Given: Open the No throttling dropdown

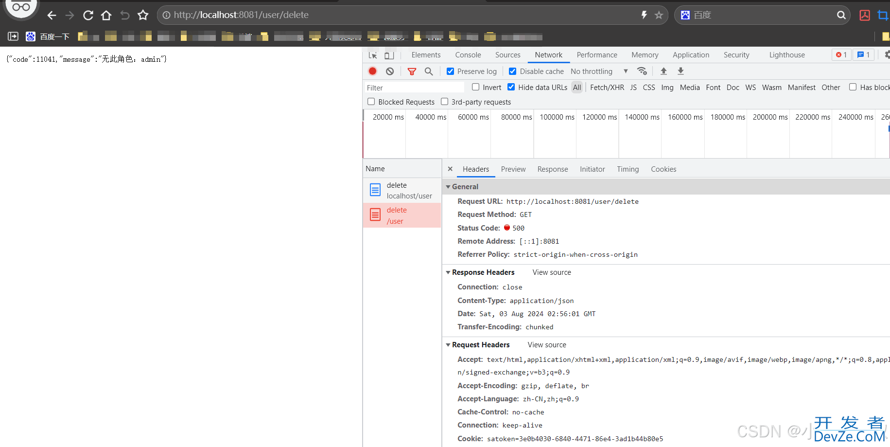Looking at the screenshot, I should click(x=599, y=72).
